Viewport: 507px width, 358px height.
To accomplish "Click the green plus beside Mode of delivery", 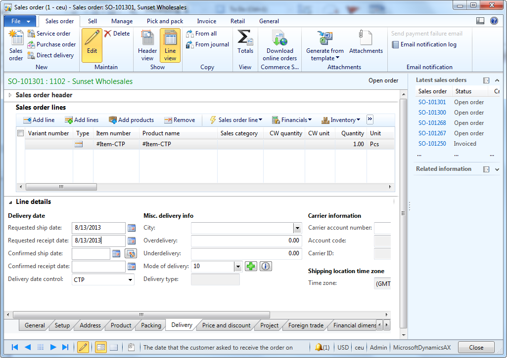I will 251,266.
